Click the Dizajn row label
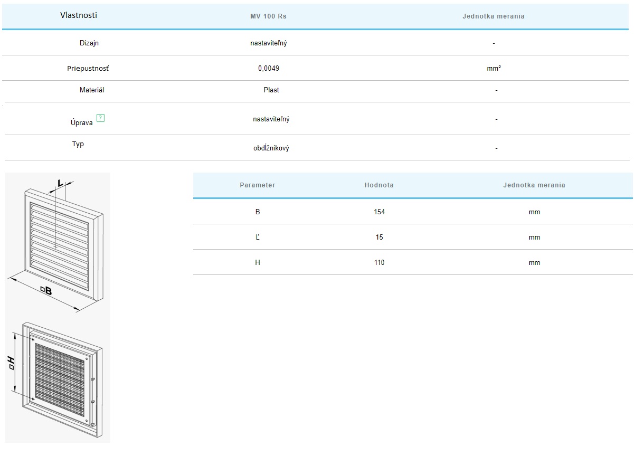This screenshot has width=635, height=456. point(89,43)
